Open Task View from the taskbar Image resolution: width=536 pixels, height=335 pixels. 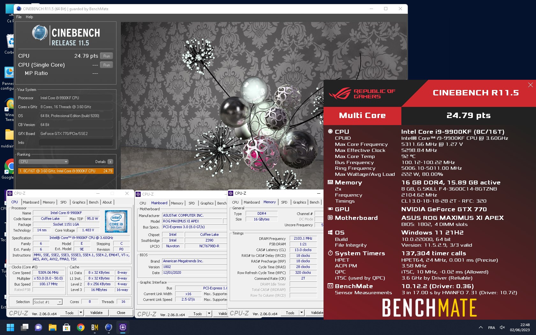tap(24, 327)
